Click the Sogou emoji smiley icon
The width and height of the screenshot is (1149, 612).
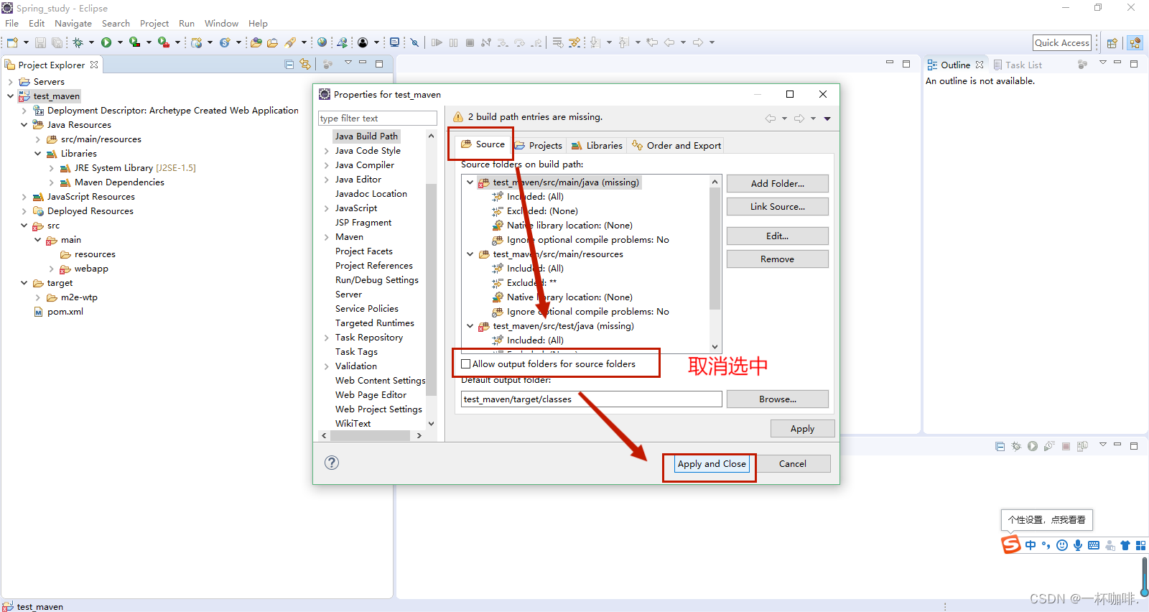pyautogui.click(x=1062, y=545)
